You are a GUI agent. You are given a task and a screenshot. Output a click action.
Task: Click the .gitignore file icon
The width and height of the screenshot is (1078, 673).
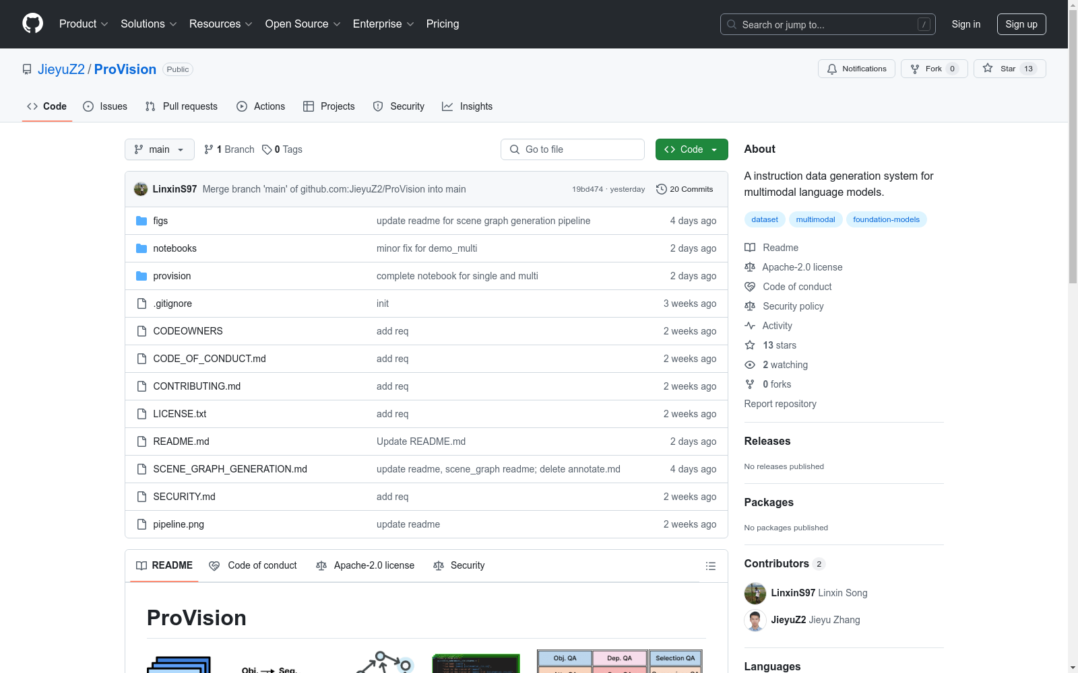(141, 304)
